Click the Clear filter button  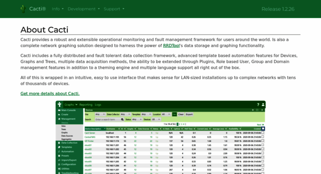(x=181, y=114)
